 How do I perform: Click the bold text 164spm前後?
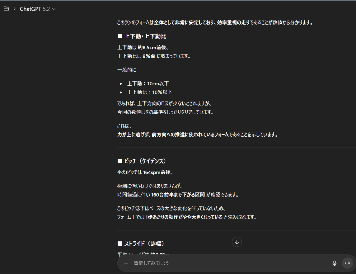[158, 172]
